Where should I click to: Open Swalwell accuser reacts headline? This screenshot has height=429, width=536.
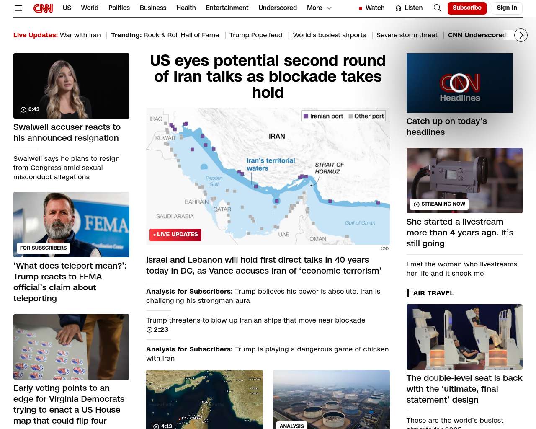[67, 132]
